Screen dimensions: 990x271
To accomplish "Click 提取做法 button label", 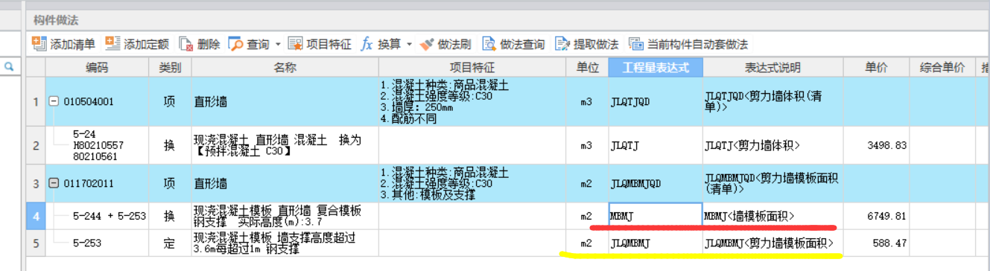I will coord(596,45).
